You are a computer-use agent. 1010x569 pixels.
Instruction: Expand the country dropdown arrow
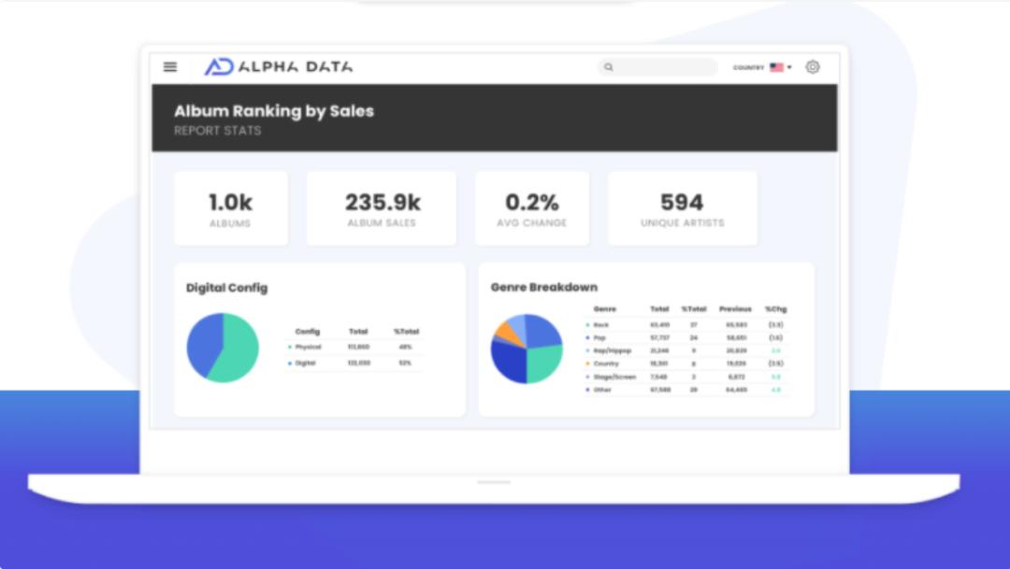pos(789,67)
